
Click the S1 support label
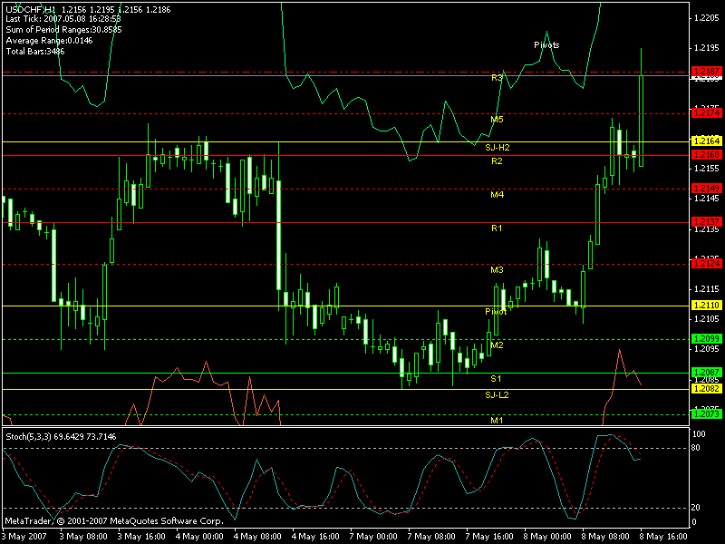click(497, 378)
